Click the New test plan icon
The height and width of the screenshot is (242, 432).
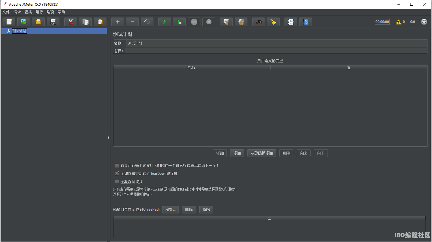(x=9, y=22)
